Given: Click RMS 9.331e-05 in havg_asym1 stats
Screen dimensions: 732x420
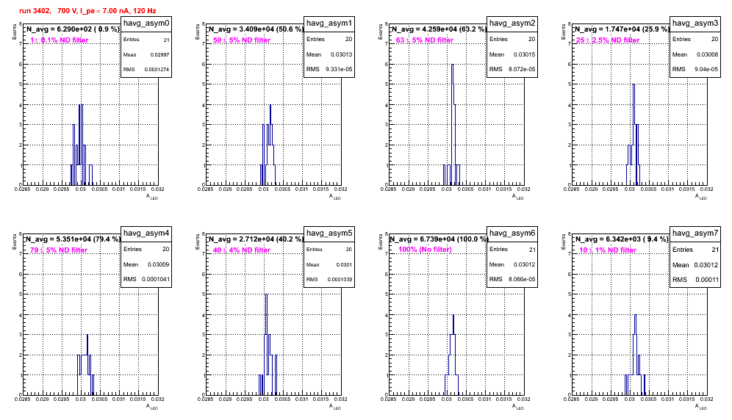Looking at the screenshot, I should 329,70.
